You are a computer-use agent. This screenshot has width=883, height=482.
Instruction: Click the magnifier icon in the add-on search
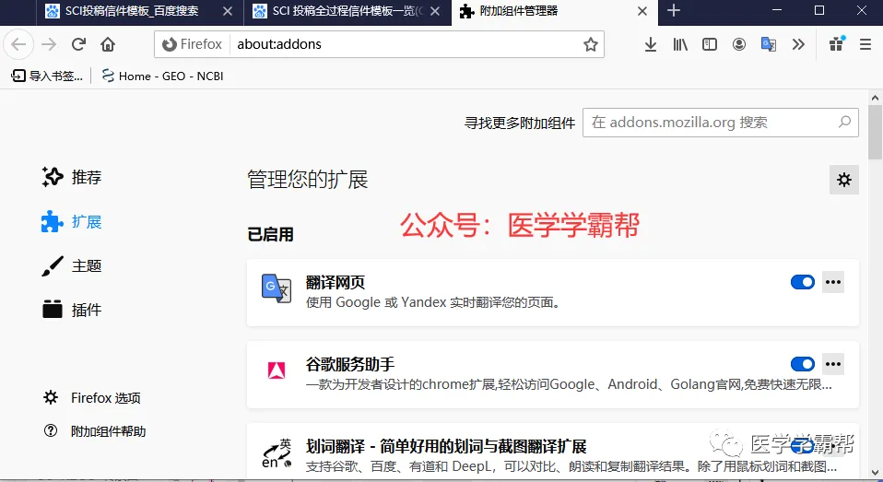tap(844, 122)
